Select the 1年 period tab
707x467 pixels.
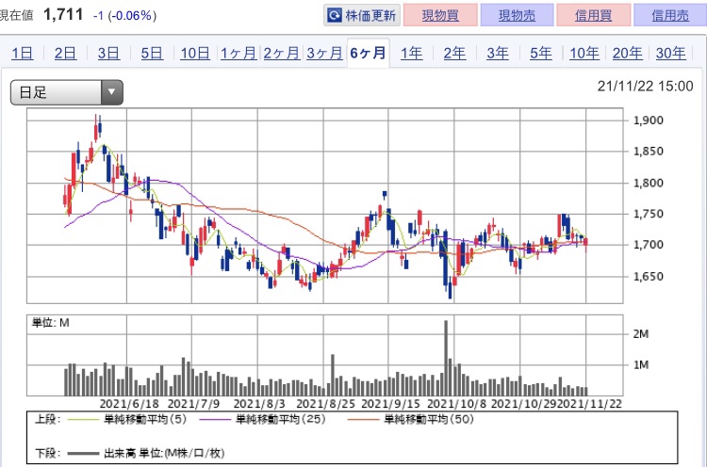click(411, 53)
